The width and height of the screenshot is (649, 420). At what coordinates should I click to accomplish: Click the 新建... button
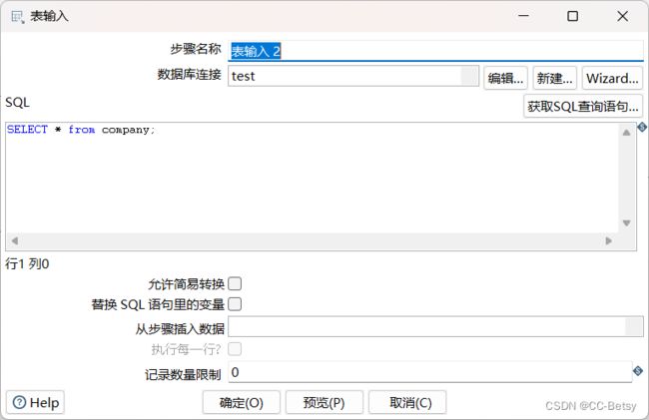click(554, 78)
